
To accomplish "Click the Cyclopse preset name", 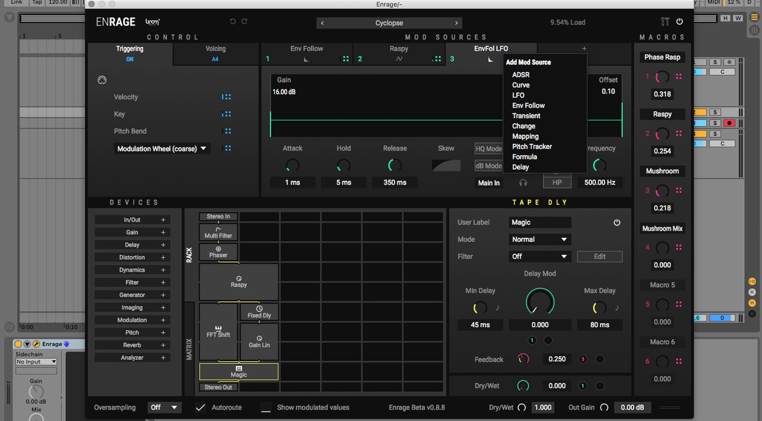I will (x=389, y=23).
